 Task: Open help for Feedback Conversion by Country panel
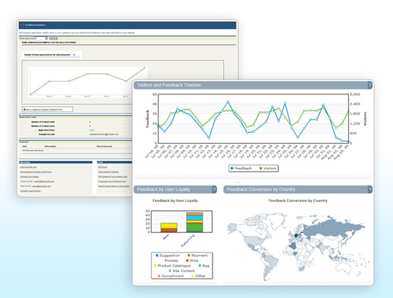tap(369, 189)
